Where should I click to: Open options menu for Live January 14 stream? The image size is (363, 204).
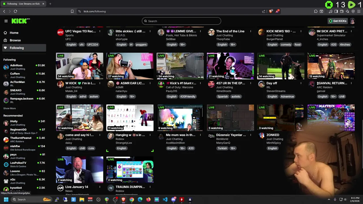coord(100,187)
